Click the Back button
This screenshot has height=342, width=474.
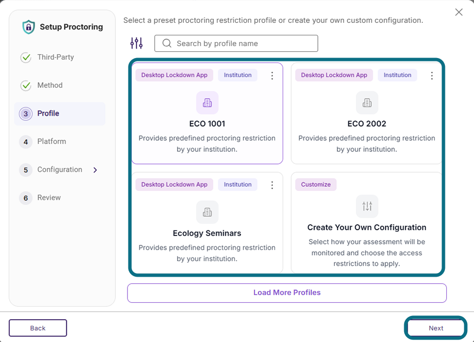[x=38, y=328]
